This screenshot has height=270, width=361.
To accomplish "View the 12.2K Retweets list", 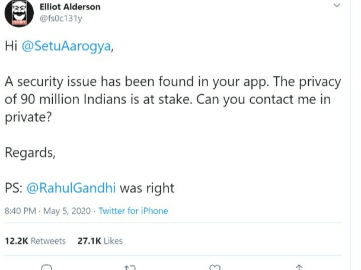I will (35, 241).
